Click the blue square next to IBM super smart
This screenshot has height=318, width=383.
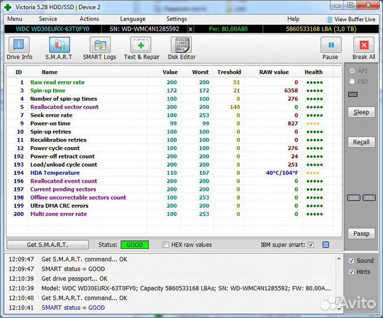coord(325,244)
